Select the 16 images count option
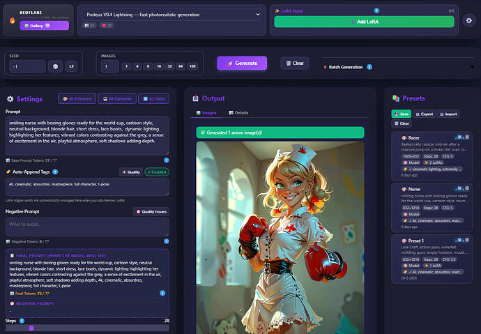This screenshot has width=481, height=334. click(159, 66)
